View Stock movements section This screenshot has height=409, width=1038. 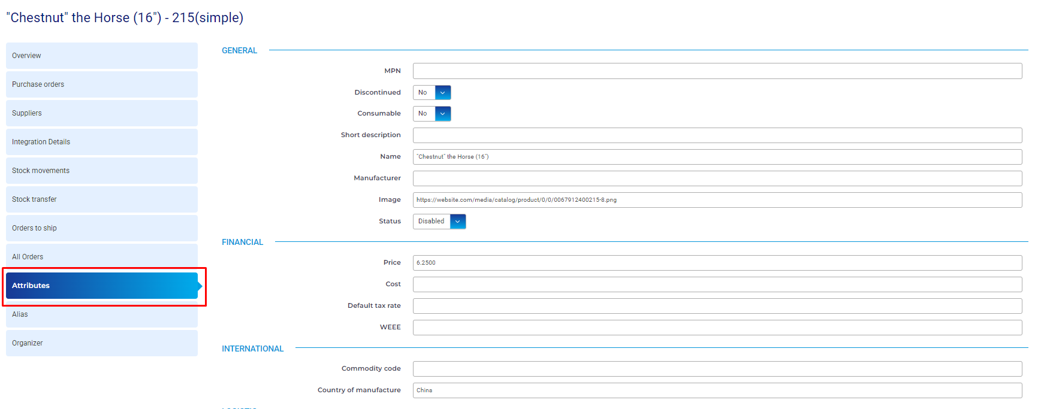pos(101,171)
